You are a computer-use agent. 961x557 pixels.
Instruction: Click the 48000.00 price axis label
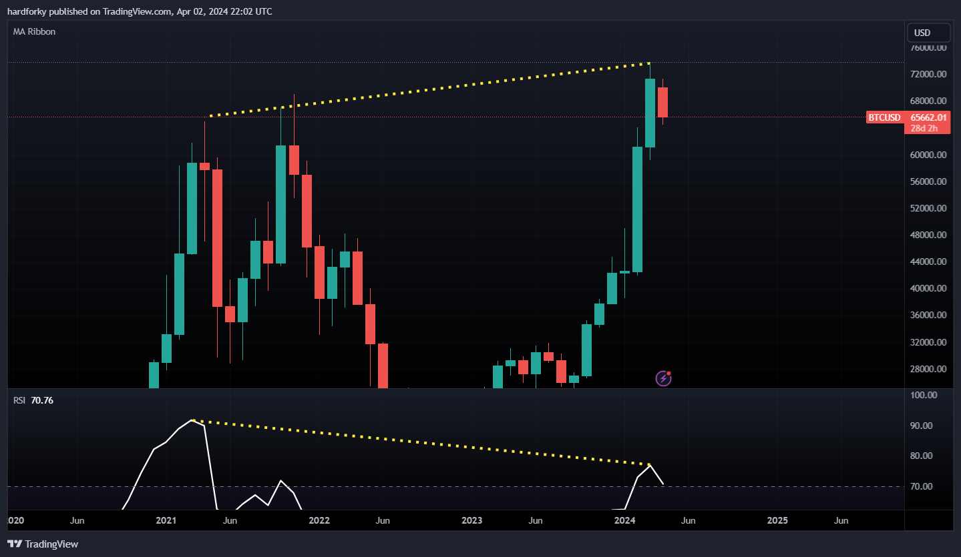coord(928,235)
